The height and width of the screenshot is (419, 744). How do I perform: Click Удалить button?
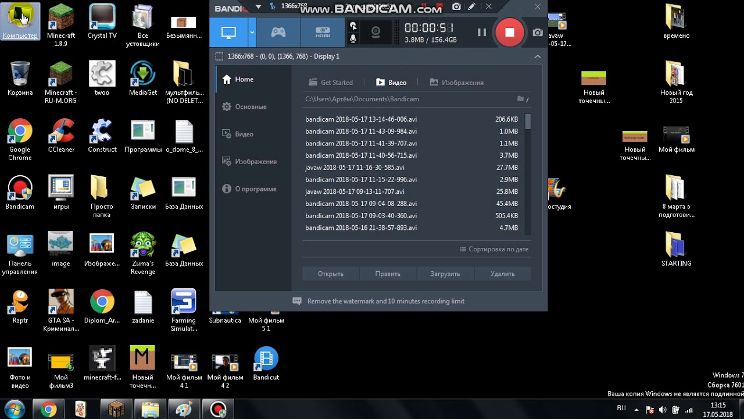(502, 274)
